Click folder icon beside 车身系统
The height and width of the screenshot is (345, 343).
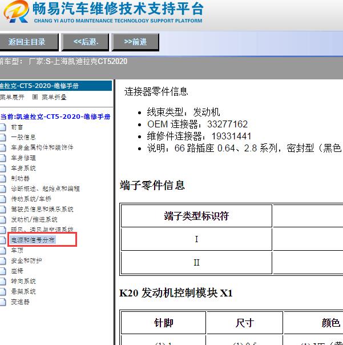click(x=3, y=169)
